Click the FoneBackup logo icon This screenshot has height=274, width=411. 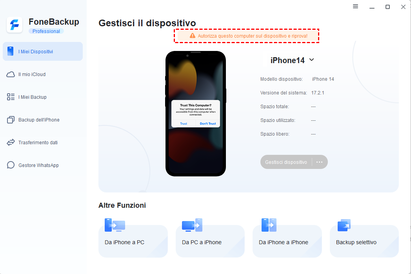click(15, 25)
